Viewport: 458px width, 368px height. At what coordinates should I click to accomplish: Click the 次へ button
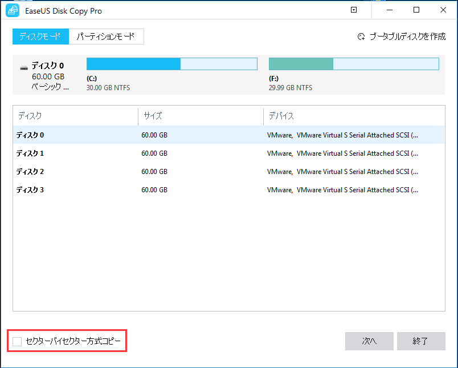coord(369,341)
